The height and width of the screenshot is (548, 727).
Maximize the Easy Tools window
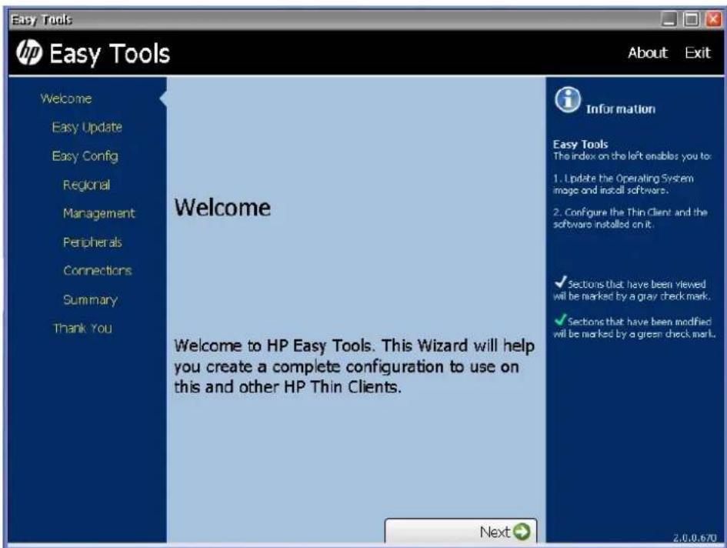point(692,19)
